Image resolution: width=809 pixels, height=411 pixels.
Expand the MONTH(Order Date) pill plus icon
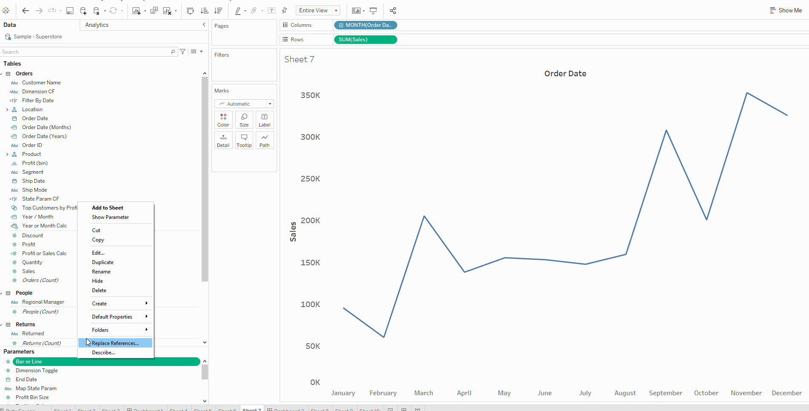tap(341, 26)
